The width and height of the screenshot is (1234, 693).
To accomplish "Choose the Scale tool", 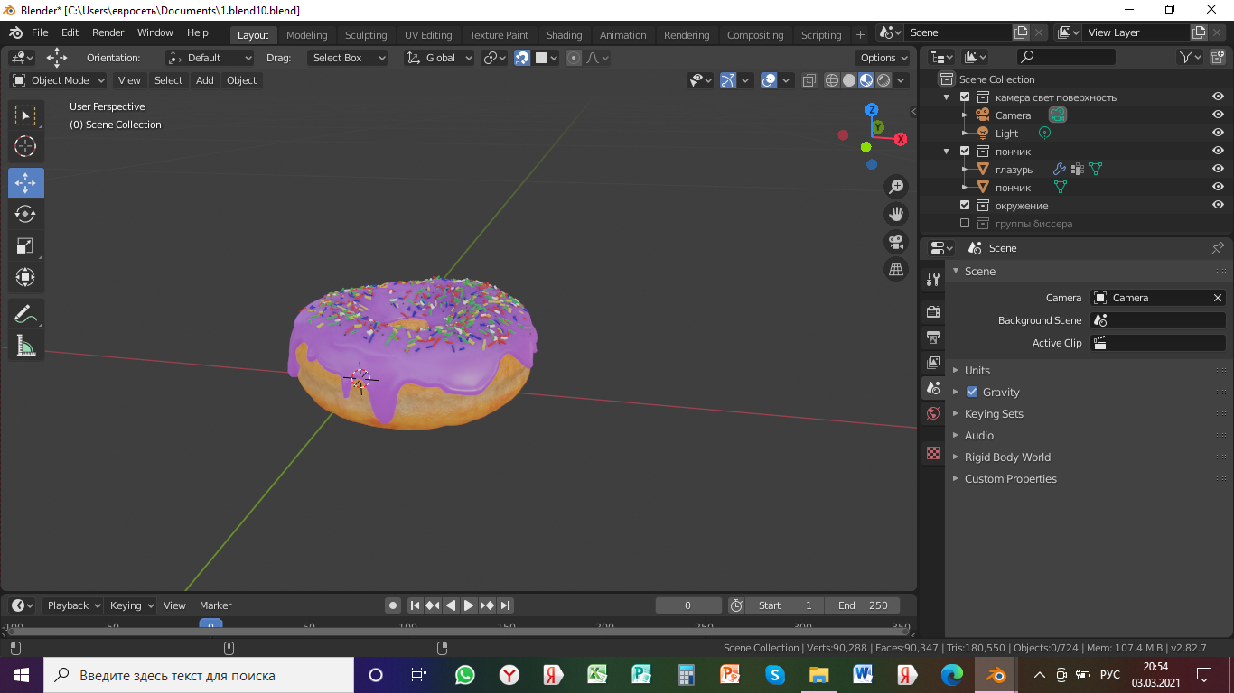I will pos(26,245).
